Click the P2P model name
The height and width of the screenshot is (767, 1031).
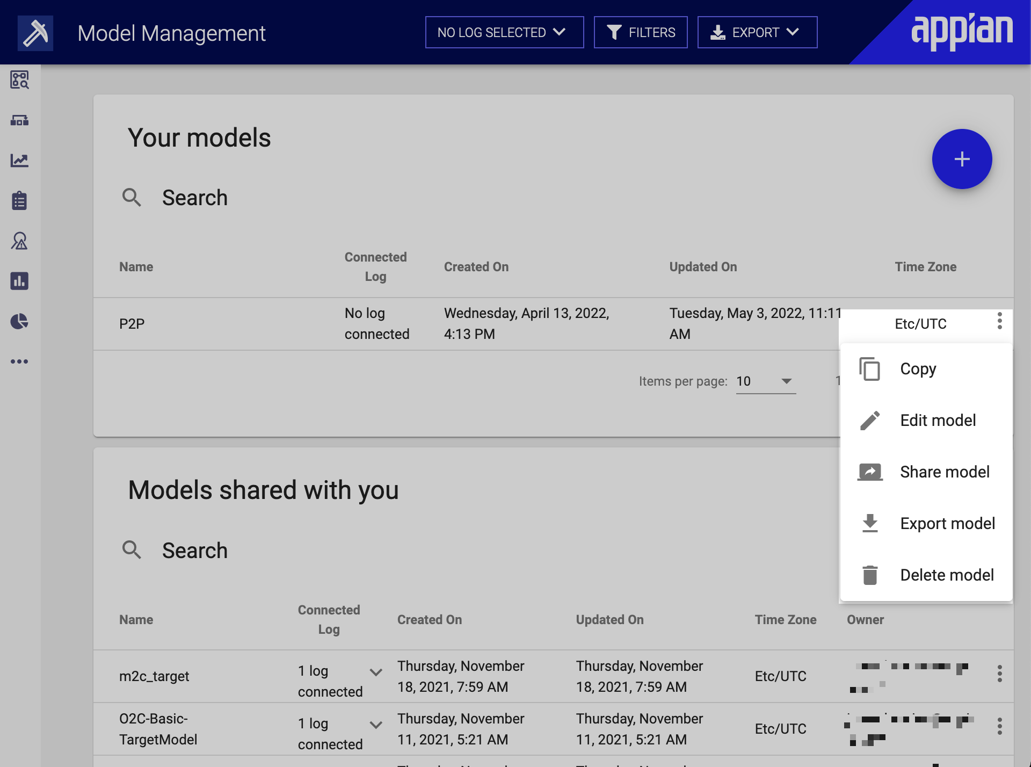click(x=132, y=324)
